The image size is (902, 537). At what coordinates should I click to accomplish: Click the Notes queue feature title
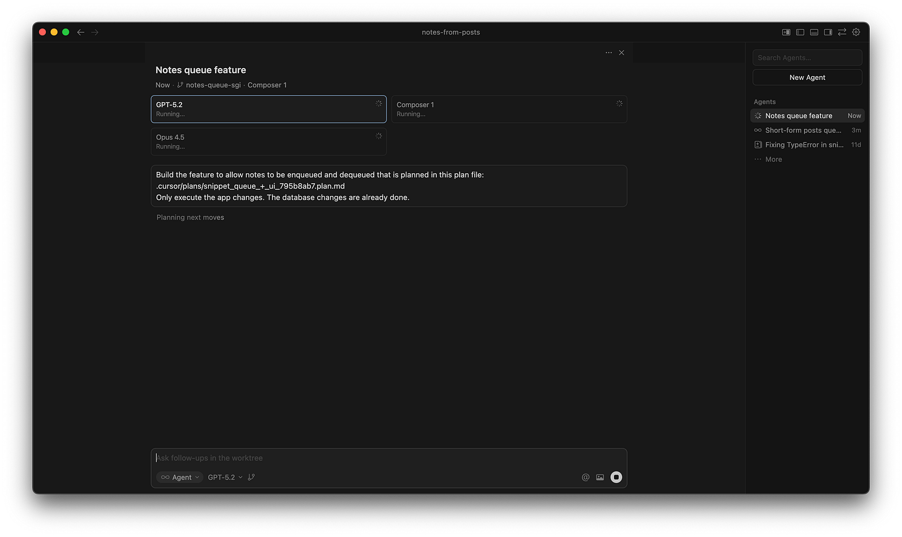click(201, 70)
